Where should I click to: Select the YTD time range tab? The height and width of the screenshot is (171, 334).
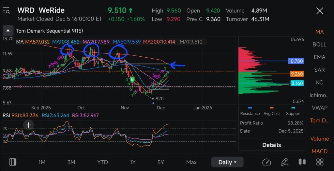click(x=102, y=162)
